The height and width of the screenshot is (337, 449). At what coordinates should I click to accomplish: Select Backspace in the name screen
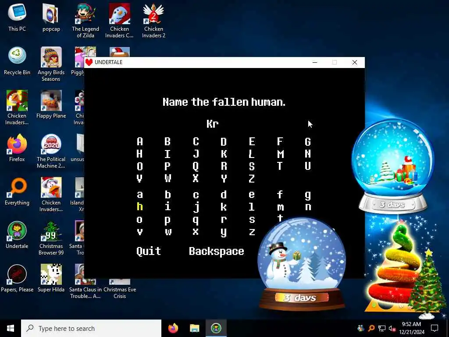click(x=217, y=251)
